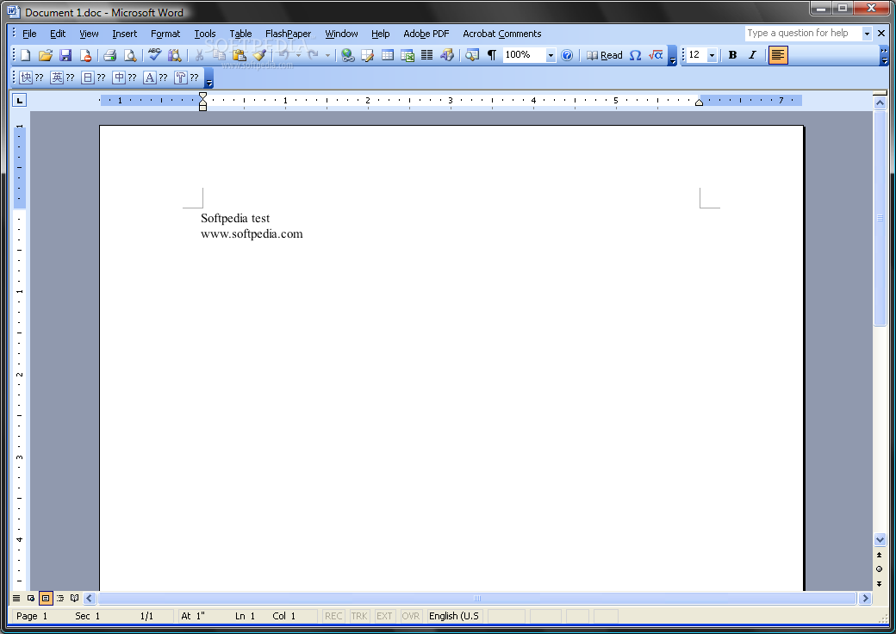Viewport: 896px width, 634px height.
Task: Open the Insert menu
Action: point(125,34)
